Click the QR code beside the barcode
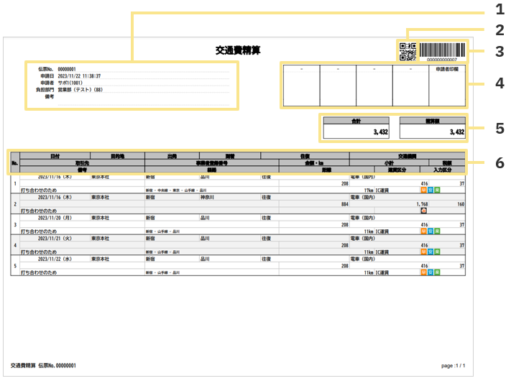 pos(408,51)
